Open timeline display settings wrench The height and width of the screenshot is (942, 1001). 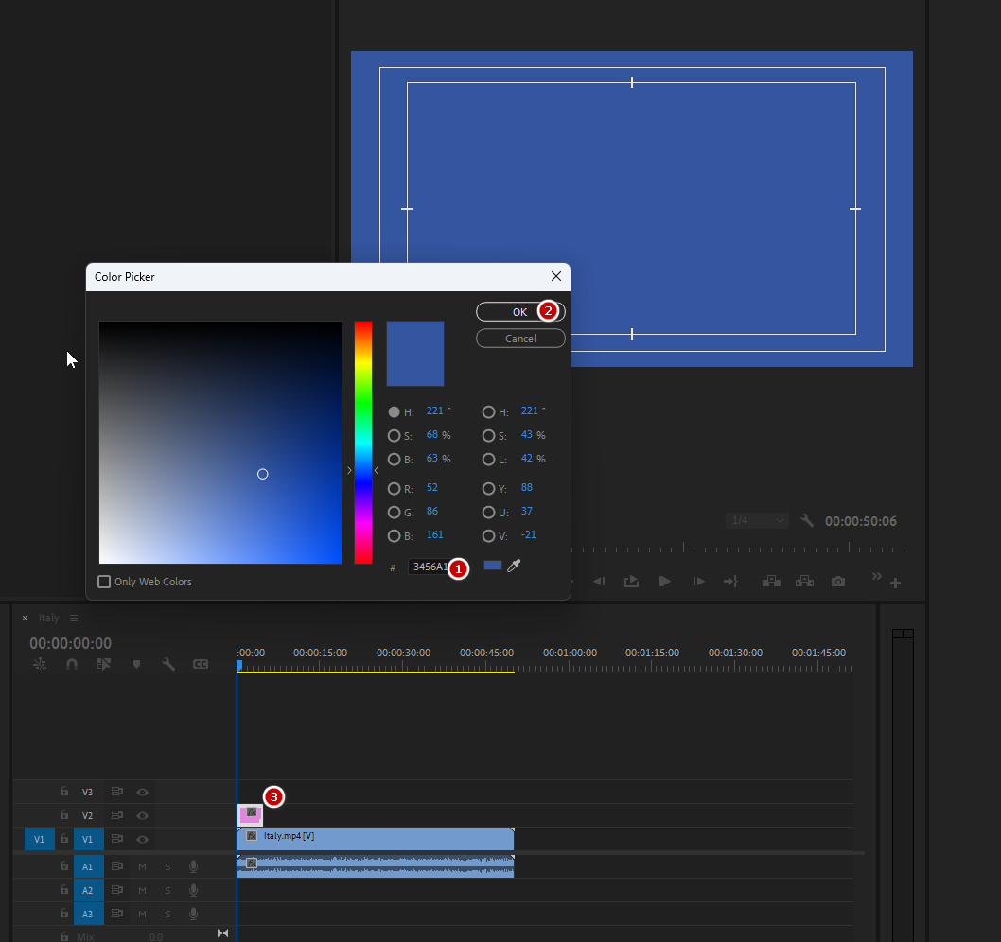pos(168,664)
